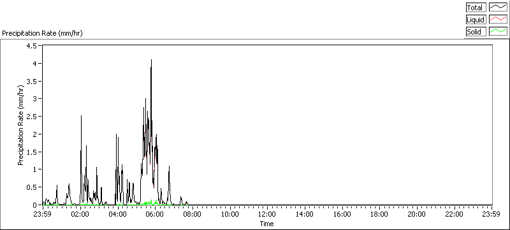
Task: Select the Liquid legend label
Action: click(476, 20)
